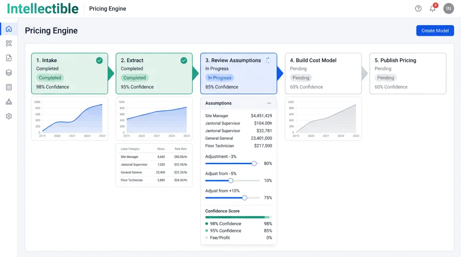461x257 pixels.
Task: Collapse the Assumptions panel with minus icon
Action: click(x=269, y=103)
